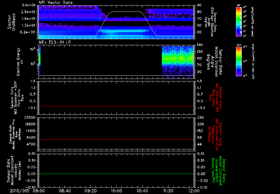Screen dimensions: 280x194
Task: Click the 10:00 time axis label
Action: [x=116, y=190]
